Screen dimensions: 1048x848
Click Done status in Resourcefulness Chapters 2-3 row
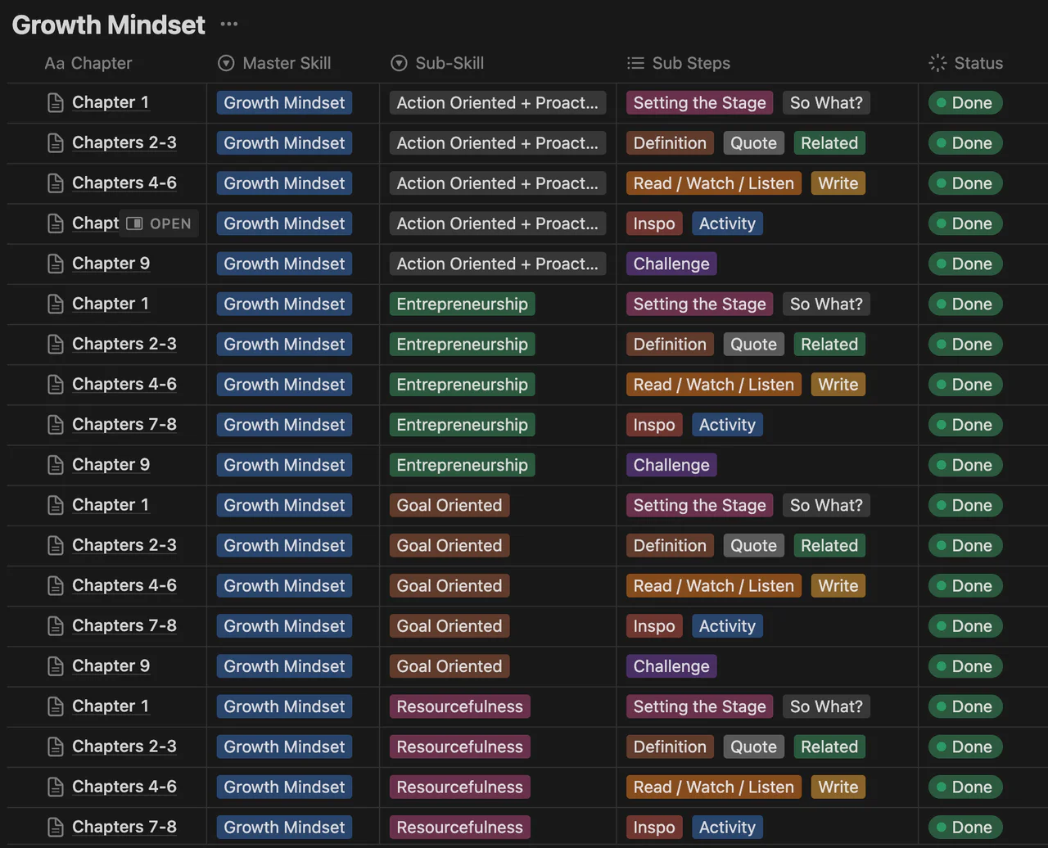(965, 747)
